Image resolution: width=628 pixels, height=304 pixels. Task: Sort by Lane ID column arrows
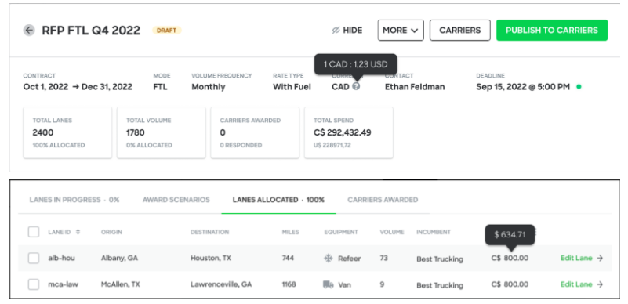[78, 232]
